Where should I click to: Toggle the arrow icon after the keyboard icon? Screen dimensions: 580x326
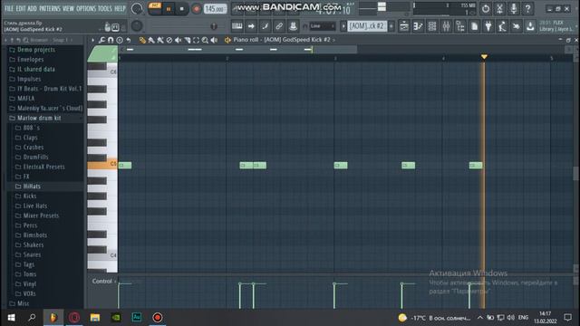251,26
